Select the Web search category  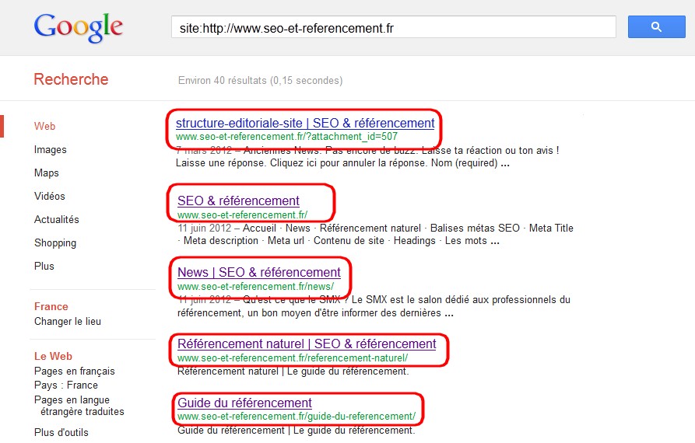[x=45, y=126]
